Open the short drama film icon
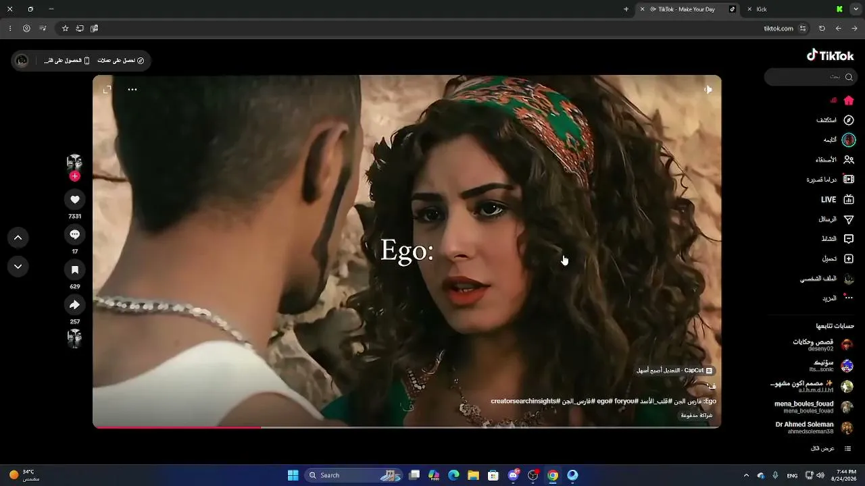 point(849,180)
